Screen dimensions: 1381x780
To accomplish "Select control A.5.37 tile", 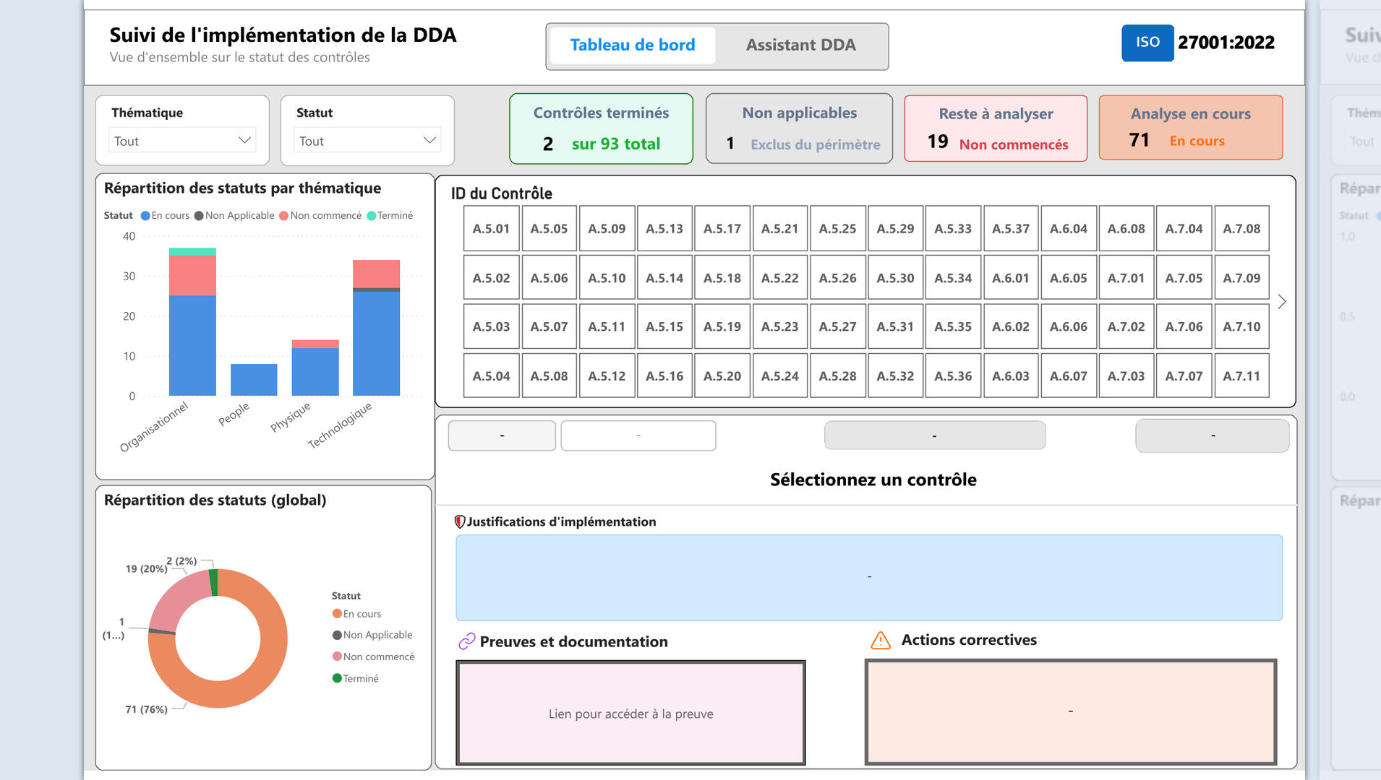I will coord(1011,229).
